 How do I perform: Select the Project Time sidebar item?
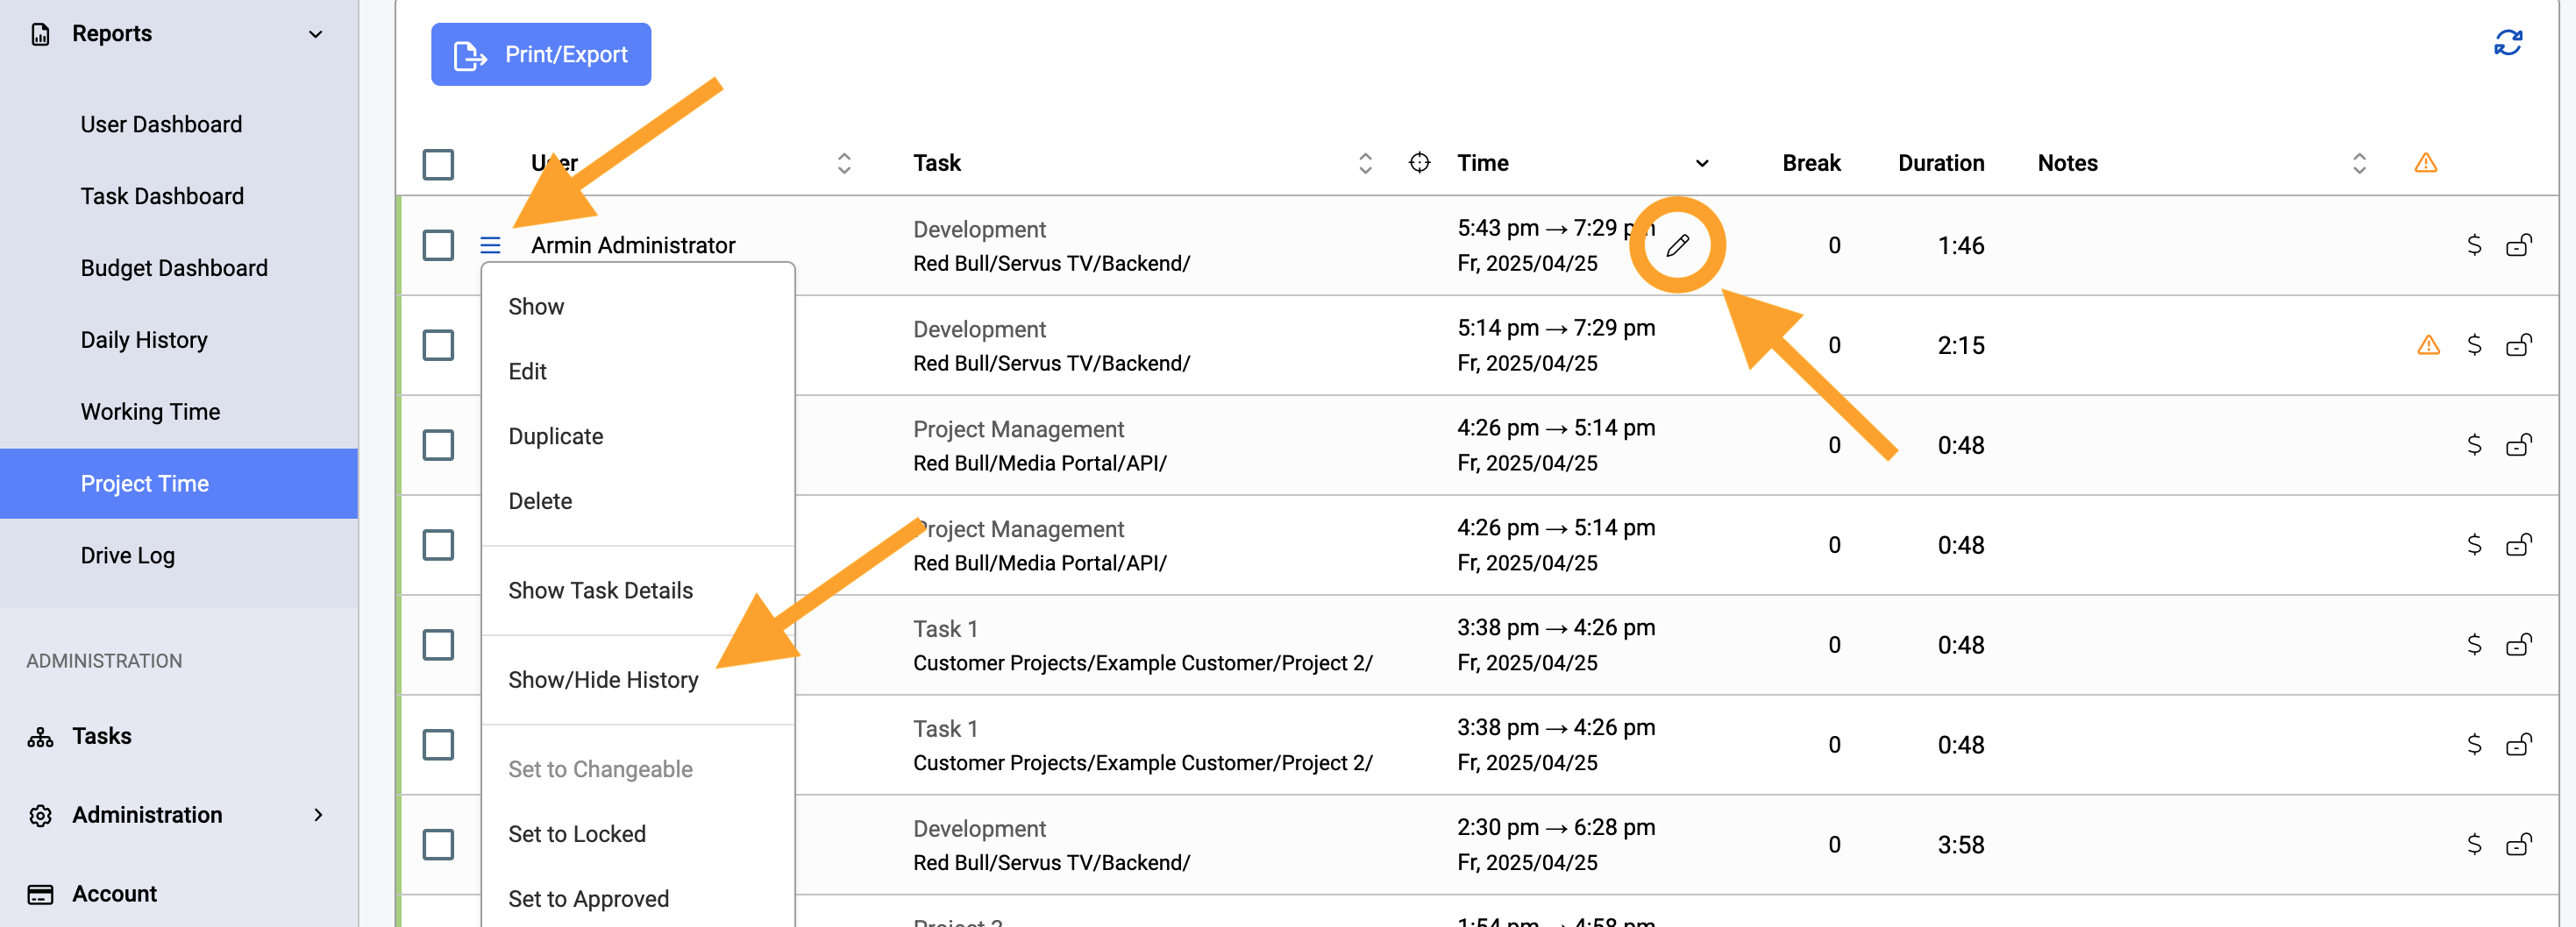coord(179,484)
